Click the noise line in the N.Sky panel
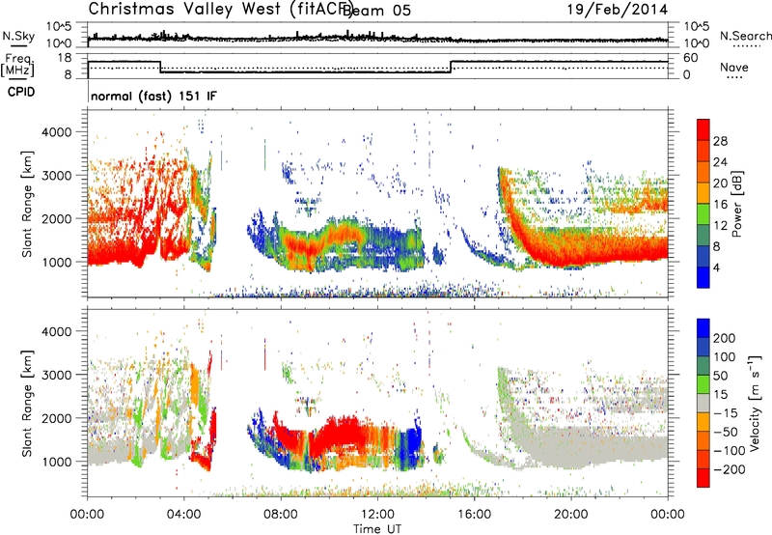The height and width of the screenshot is (535, 772). (x=377, y=38)
